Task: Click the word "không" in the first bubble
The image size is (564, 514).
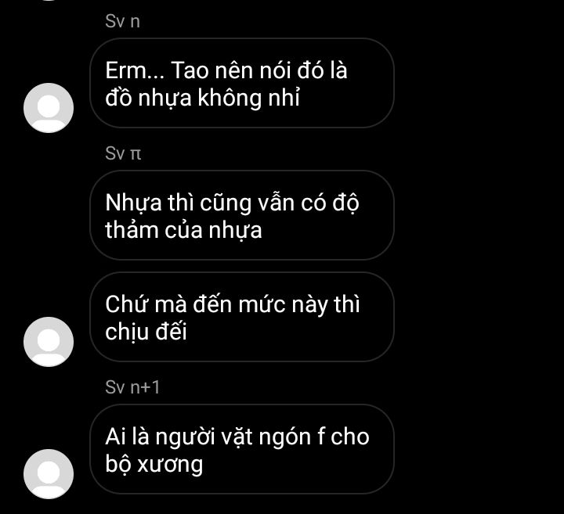Action: (x=229, y=98)
